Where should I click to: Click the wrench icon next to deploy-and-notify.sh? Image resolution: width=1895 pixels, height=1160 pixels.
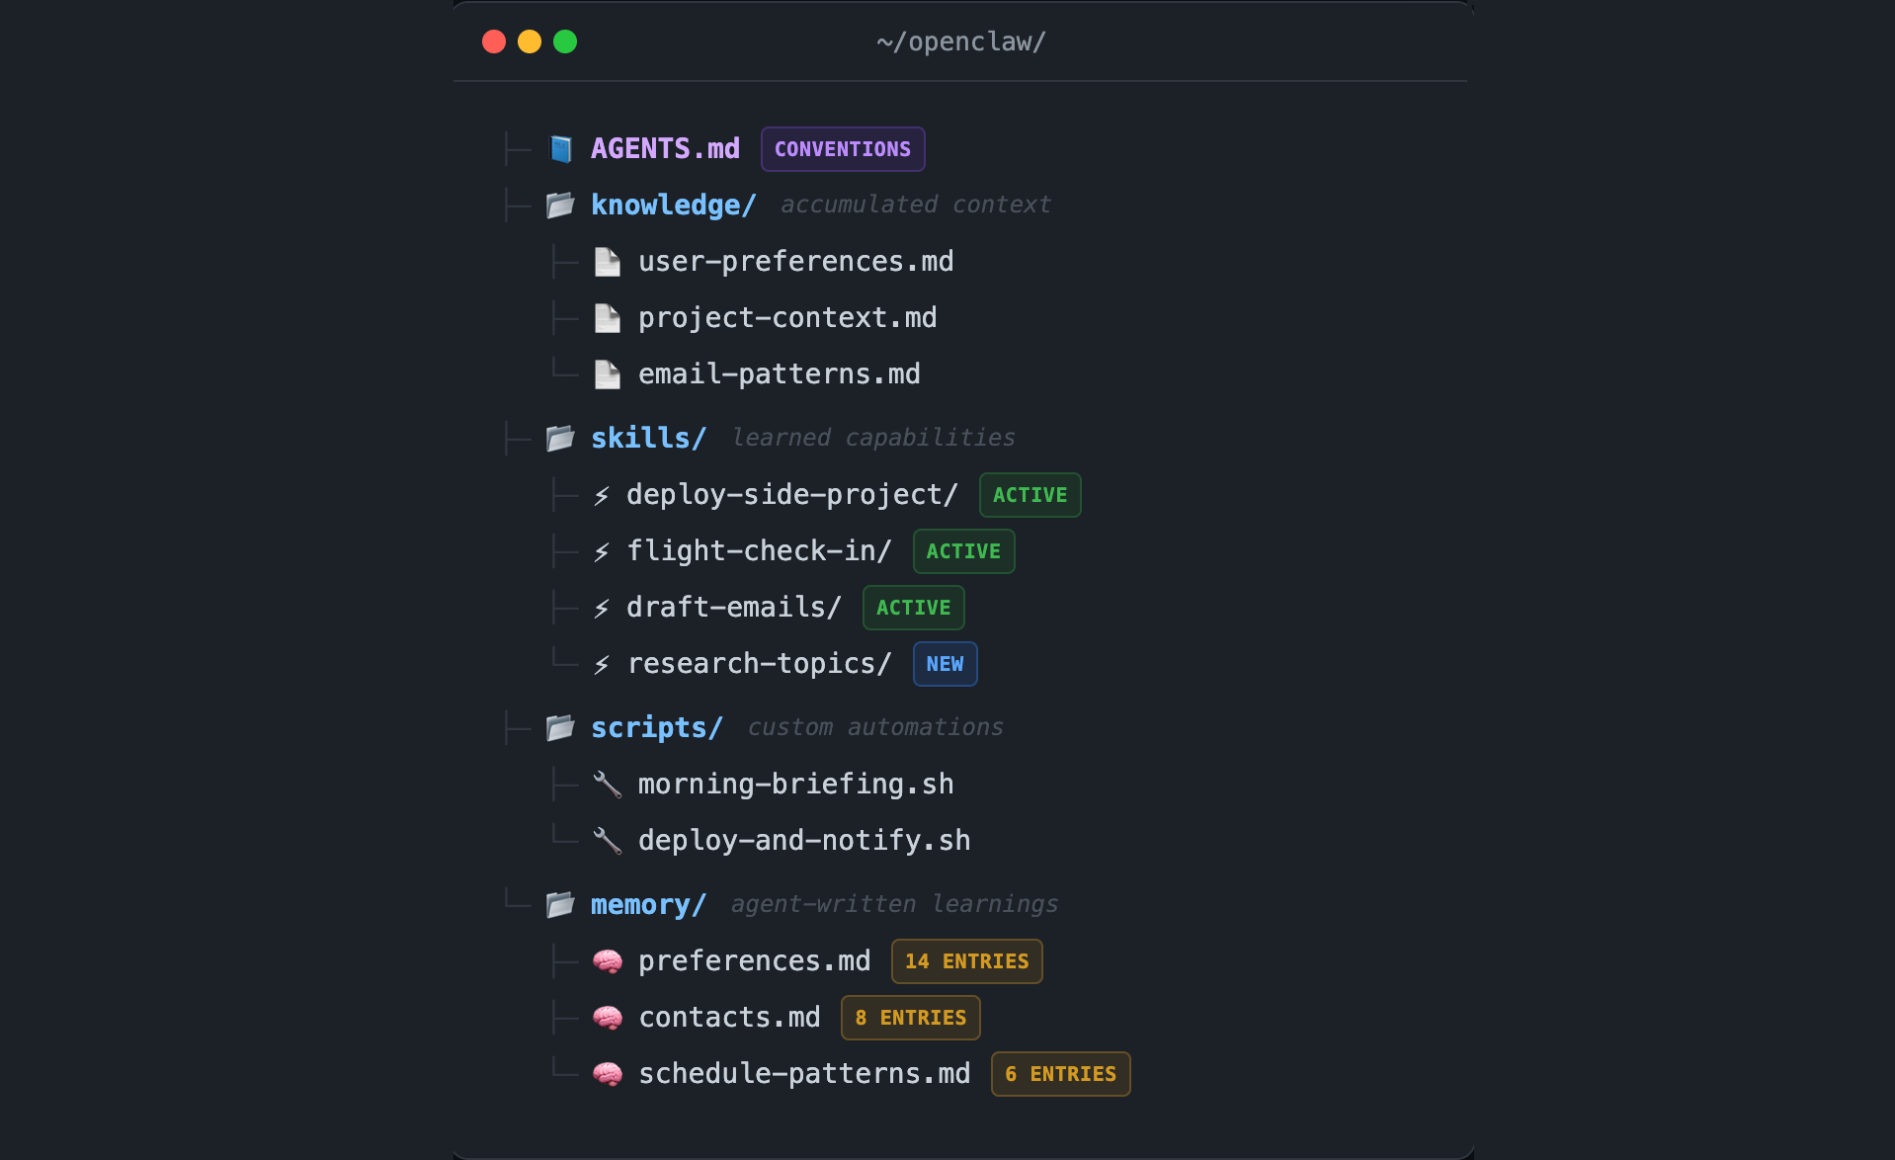608,840
